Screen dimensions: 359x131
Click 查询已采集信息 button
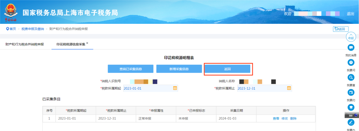click(131, 69)
